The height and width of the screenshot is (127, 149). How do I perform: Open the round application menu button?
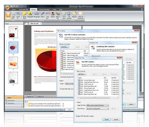[7, 8]
